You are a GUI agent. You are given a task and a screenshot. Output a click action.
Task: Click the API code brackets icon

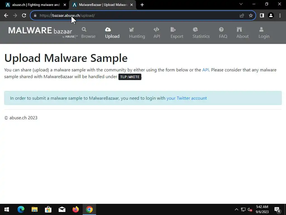[156, 29]
